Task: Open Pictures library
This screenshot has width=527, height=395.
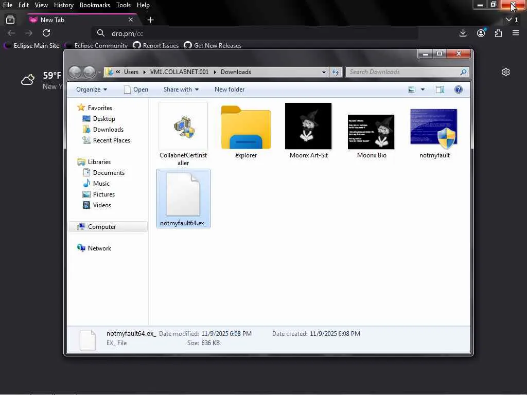Action: tap(99, 194)
